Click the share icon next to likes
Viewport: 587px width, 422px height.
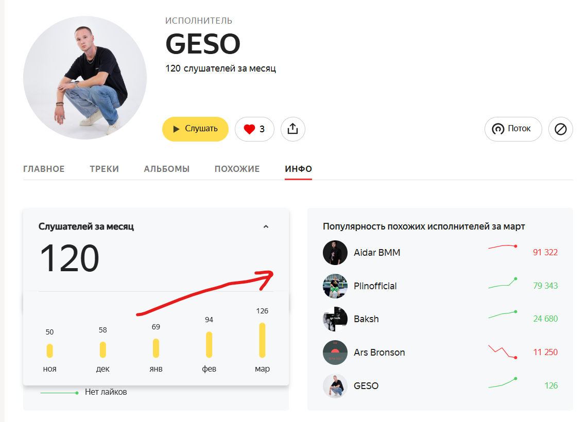[293, 129]
